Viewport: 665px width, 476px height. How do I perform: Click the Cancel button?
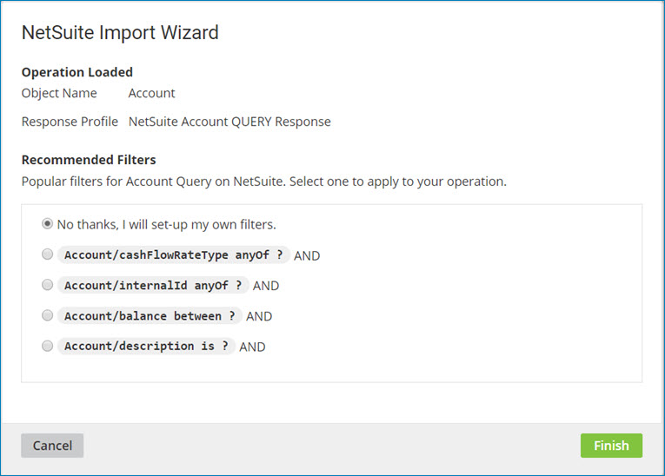[52, 446]
